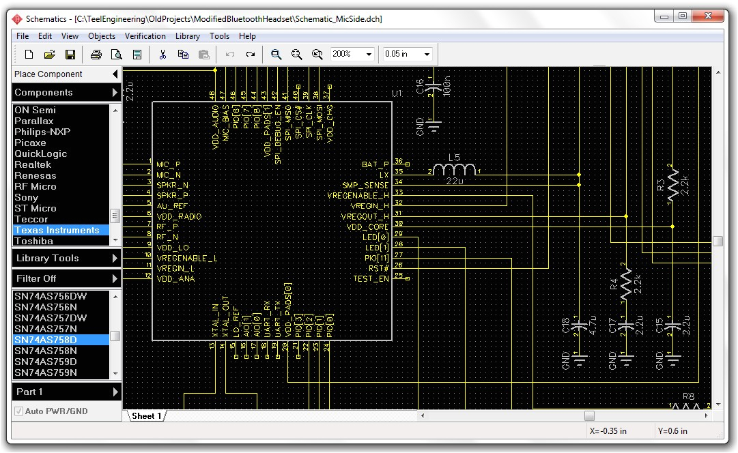
Task: Create a new schematic file
Action: click(28, 54)
